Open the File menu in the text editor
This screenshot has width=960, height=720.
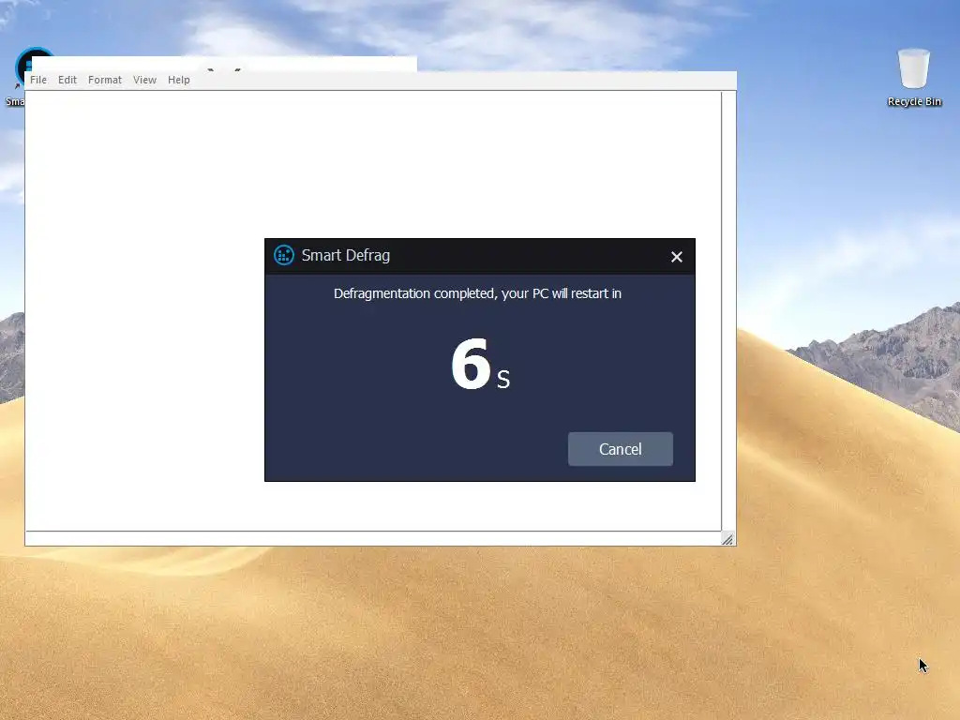(x=37, y=80)
